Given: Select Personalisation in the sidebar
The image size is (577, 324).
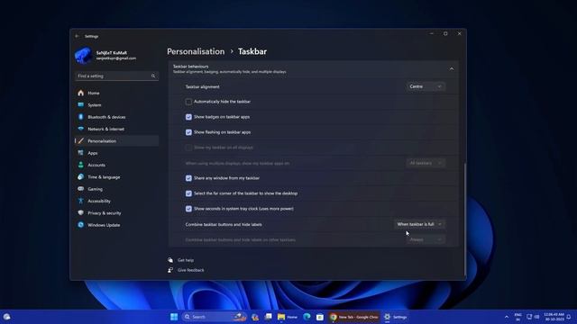Looking at the screenshot, I should coord(116,141).
